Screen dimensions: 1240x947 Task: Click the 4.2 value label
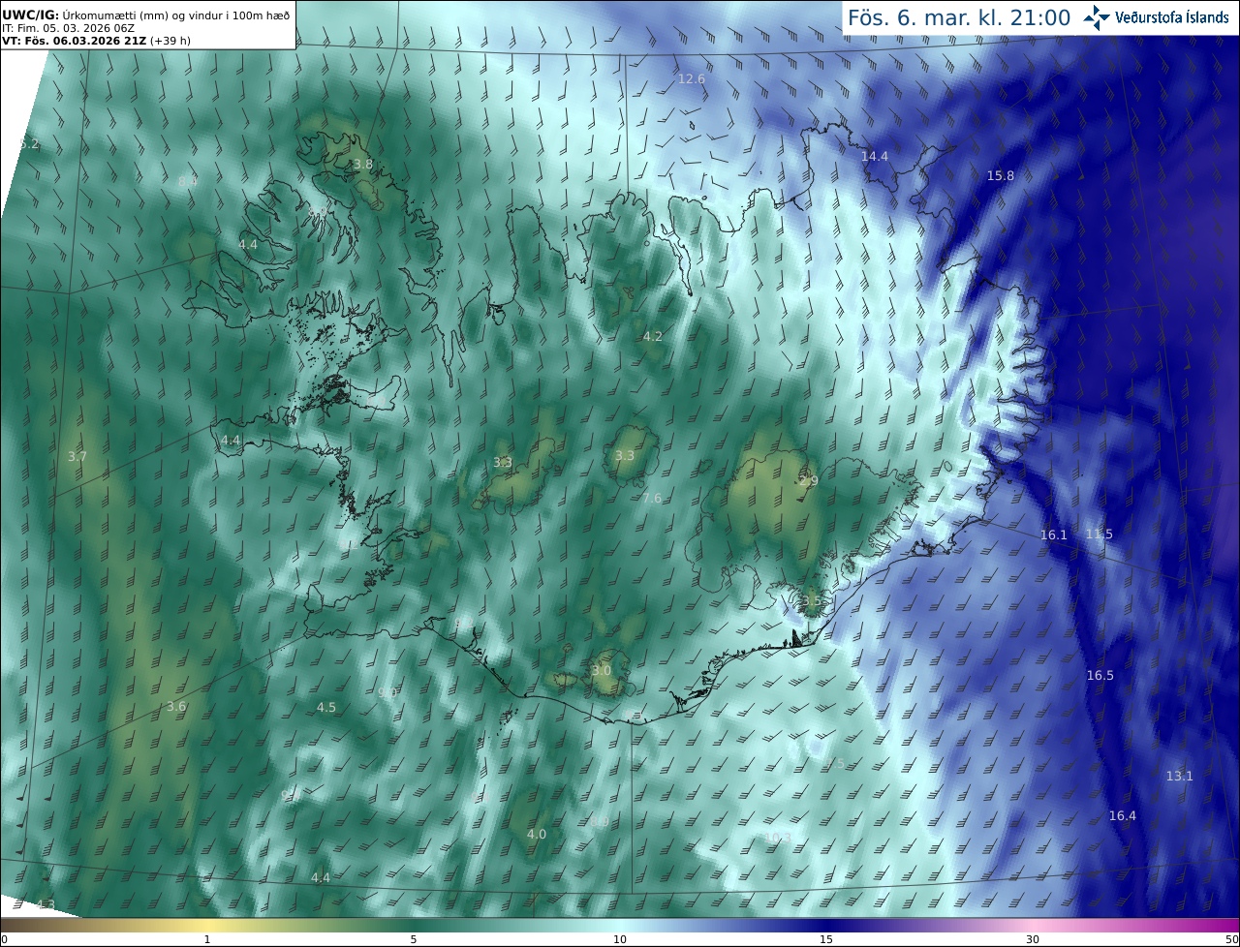tap(653, 336)
